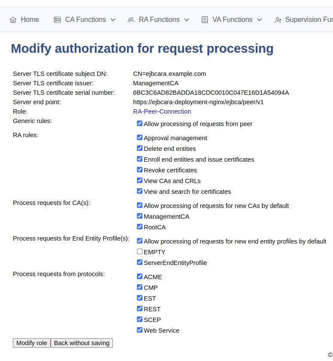Viewport: 333px width, 361px height.
Task: Open the Supervision Functions menu
Action: pyautogui.click(x=309, y=20)
